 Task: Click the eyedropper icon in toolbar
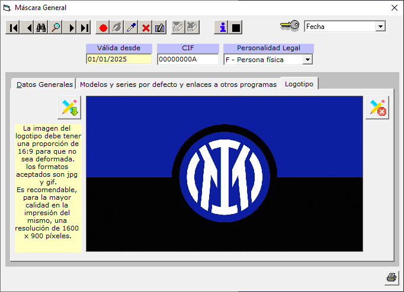(x=132, y=28)
